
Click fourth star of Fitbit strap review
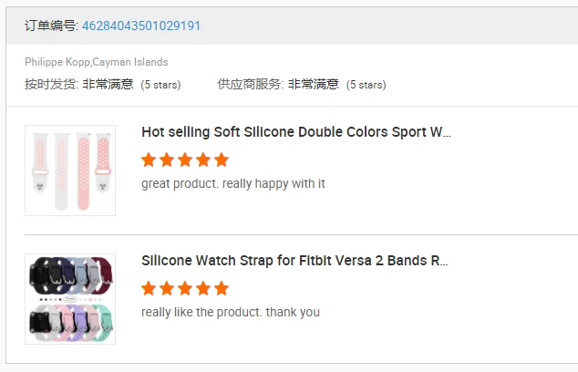[202, 289]
